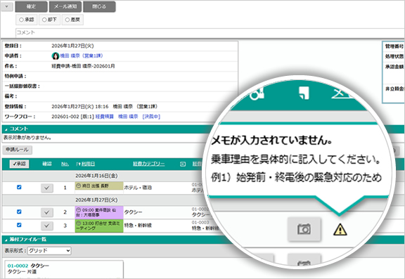Open the 終日 出張 長野 schedule entry
This screenshot has height=279, width=405.
click(99, 186)
